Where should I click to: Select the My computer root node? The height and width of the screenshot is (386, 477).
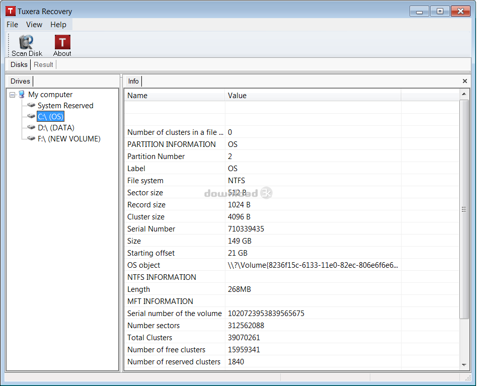point(50,95)
